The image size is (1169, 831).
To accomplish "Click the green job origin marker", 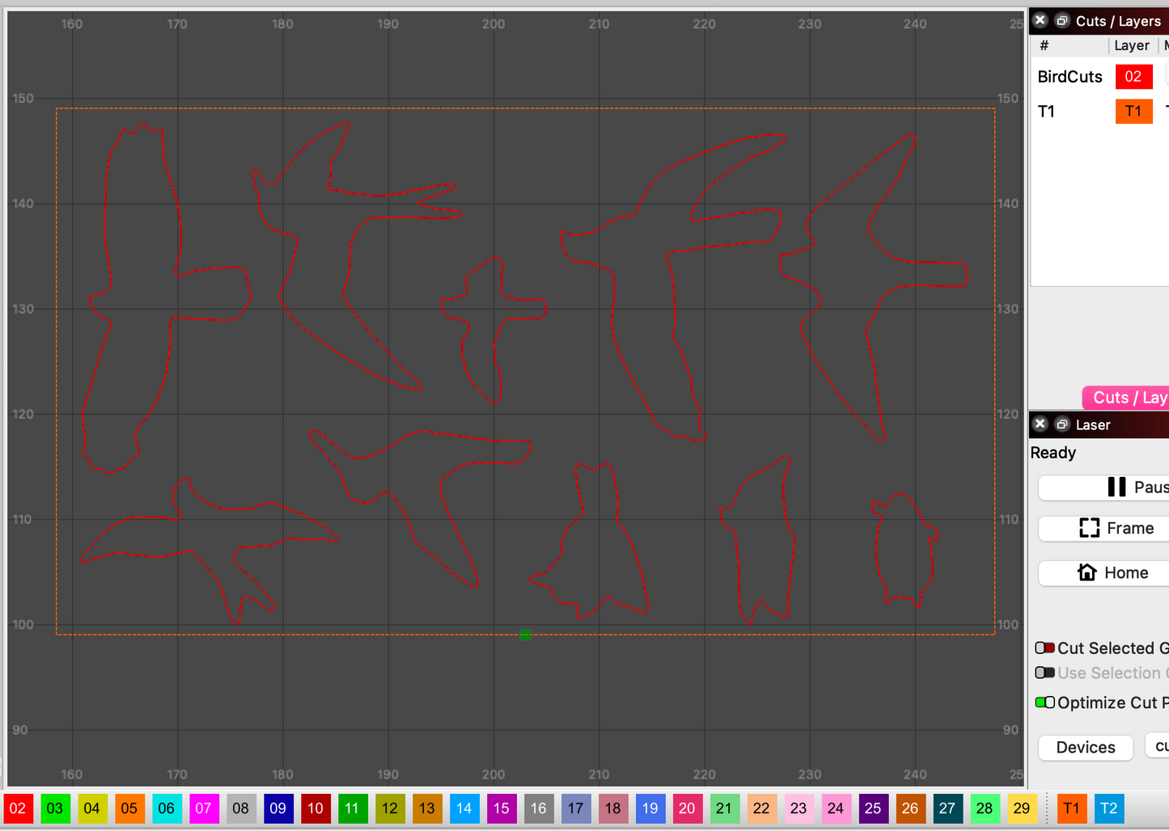I will click(x=525, y=635).
